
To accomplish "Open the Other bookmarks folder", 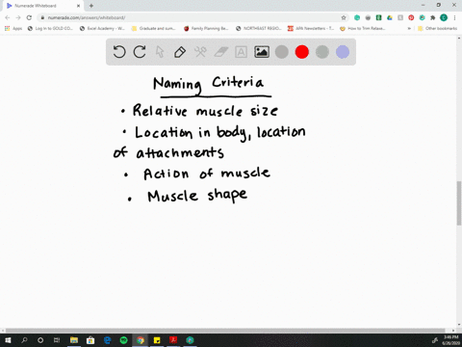I will pyautogui.click(x=437, y=28).
